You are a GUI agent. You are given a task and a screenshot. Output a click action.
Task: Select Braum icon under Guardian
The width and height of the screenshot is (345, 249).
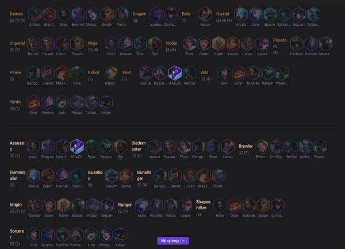[112, 176]
